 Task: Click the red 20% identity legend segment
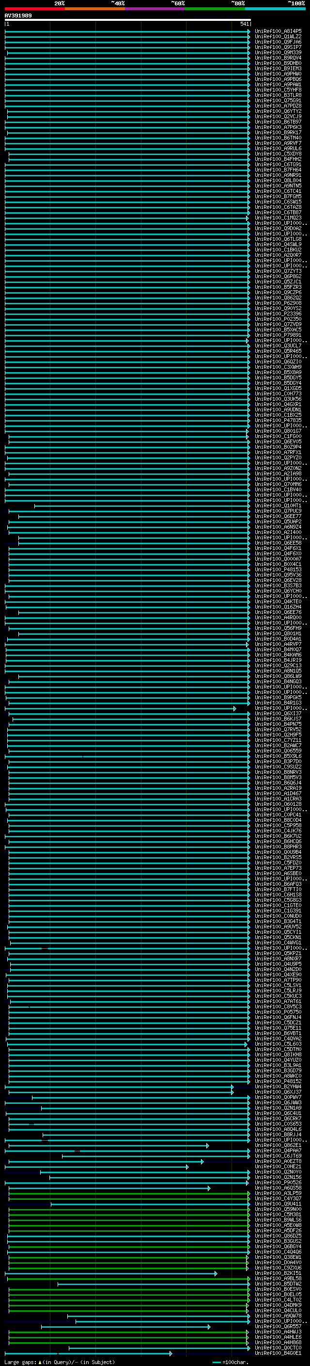point(34,9)
